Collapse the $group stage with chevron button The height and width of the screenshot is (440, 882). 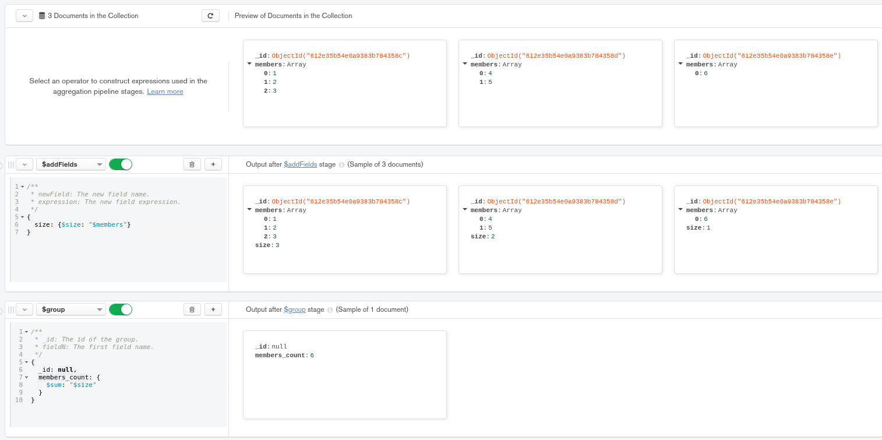pos(24,309)
